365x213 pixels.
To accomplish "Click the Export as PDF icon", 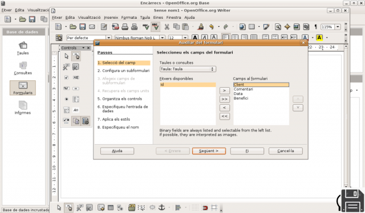I will [115, 27].
